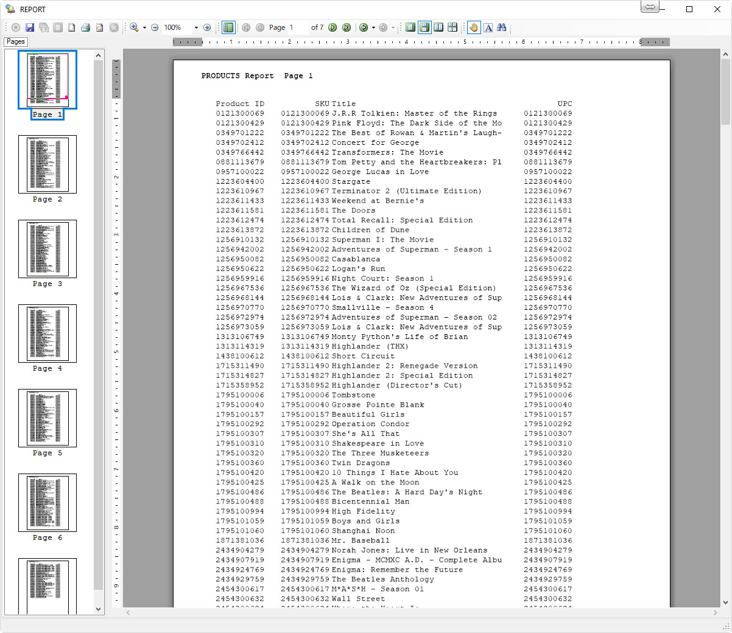The image size is (732, 633).
Task: Click the horizontal scrollbar left arrow
Action: (128, 612)
